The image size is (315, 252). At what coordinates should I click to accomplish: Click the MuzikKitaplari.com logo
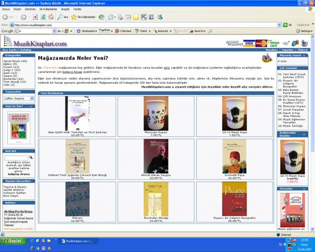point(35,42)
